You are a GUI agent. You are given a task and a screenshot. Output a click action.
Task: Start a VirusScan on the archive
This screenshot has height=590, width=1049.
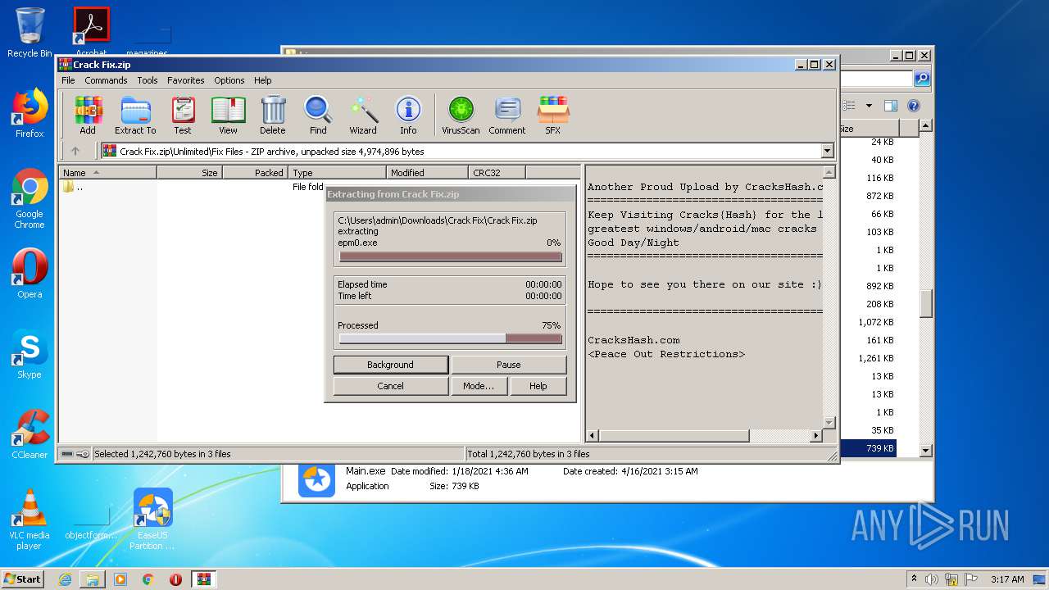click(x=461, y=115)
